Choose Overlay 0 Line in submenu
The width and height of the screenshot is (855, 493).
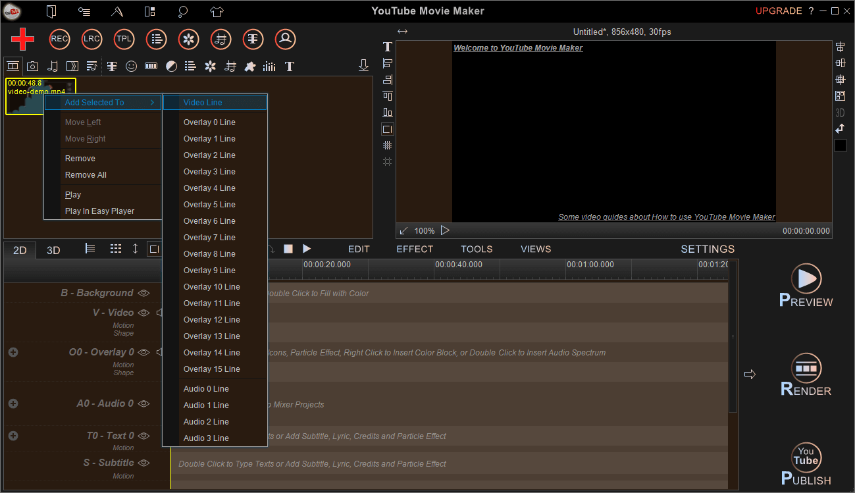click(215, 122)
